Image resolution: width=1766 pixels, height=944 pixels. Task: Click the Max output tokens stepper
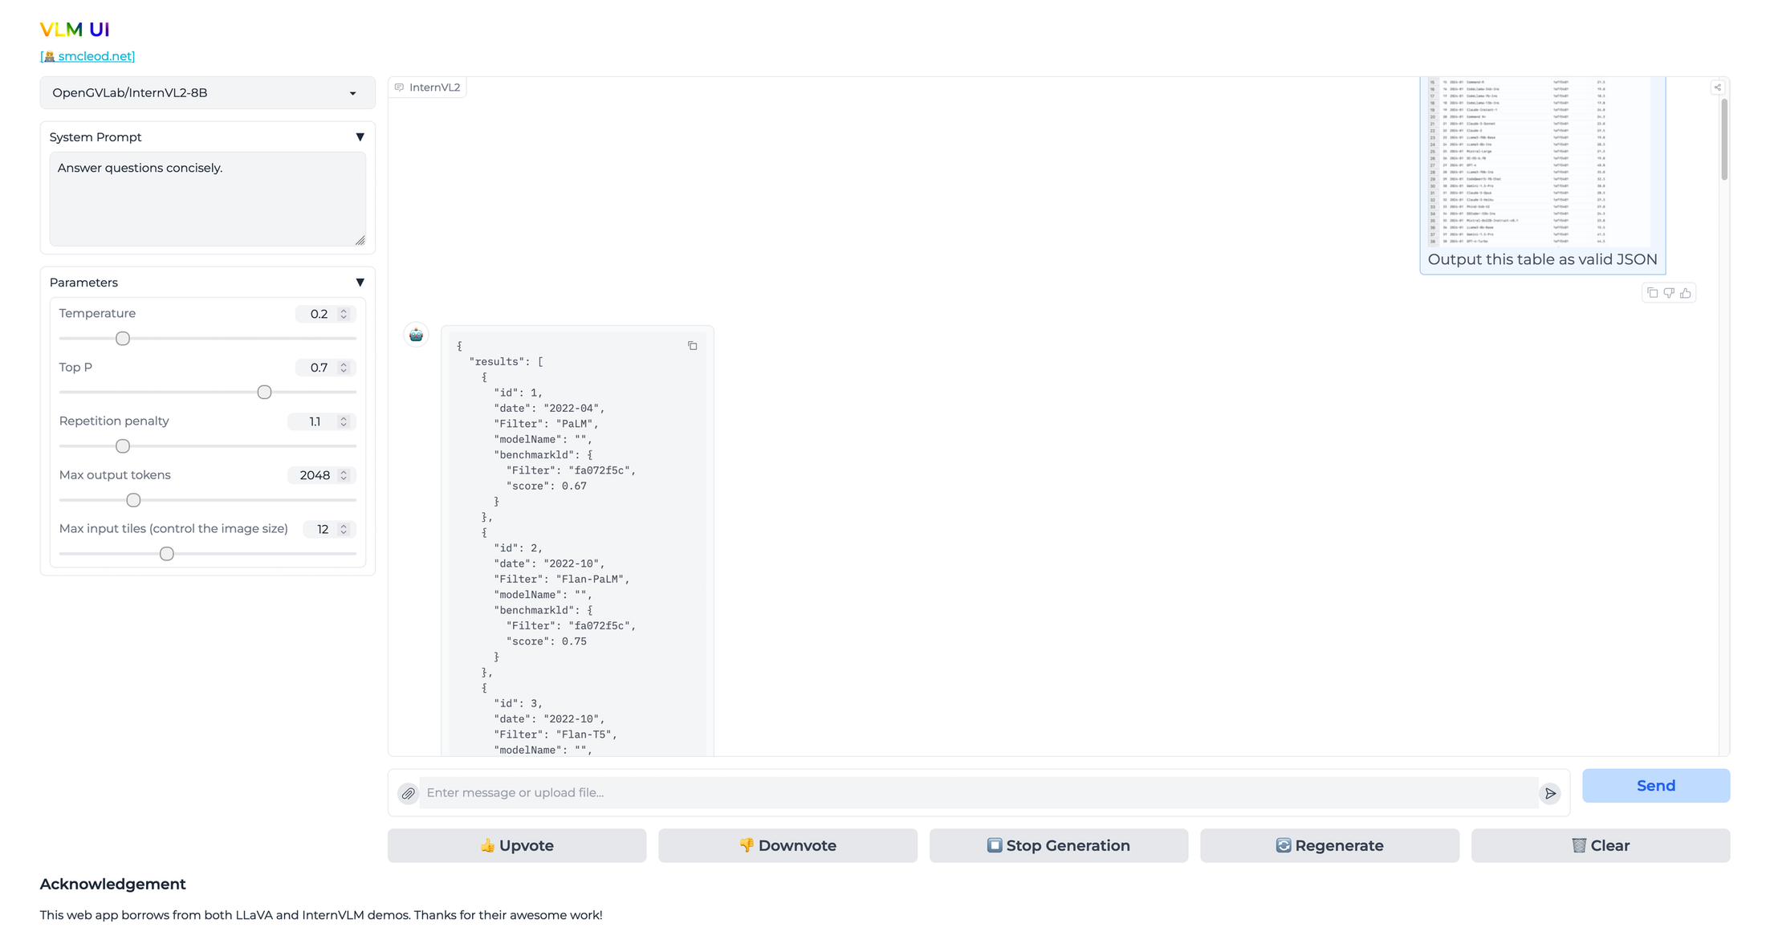344,475
